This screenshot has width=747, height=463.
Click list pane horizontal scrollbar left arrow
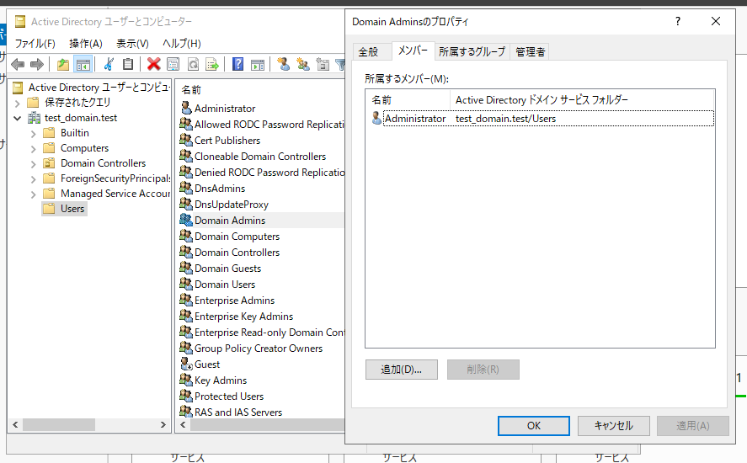(x=184, y=424)
